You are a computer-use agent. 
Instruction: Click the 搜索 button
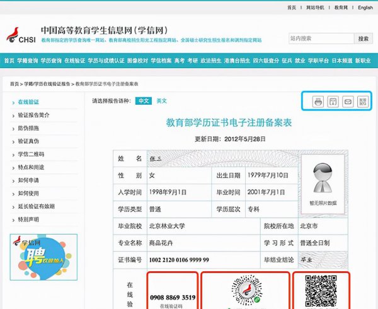[364, 38]
